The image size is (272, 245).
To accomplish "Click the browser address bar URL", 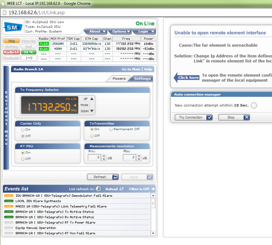I will pos(37,13).
